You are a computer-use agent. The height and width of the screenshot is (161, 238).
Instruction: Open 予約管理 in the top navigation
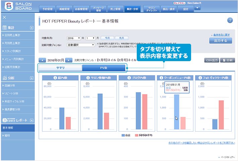point(48,9)
